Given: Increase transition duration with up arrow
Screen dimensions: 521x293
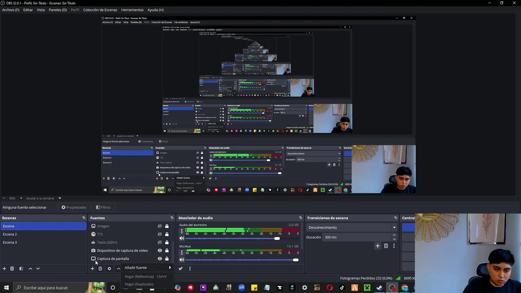Looking at the screenshot, I should click(394, 235).
